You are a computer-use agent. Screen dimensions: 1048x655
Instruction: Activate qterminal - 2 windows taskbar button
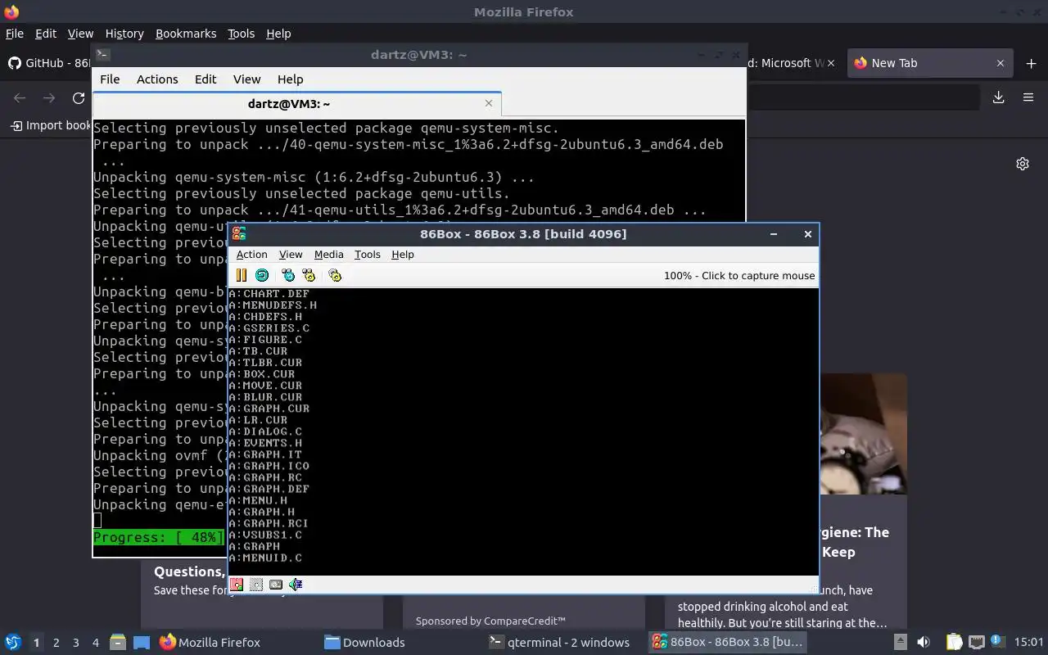564,642
